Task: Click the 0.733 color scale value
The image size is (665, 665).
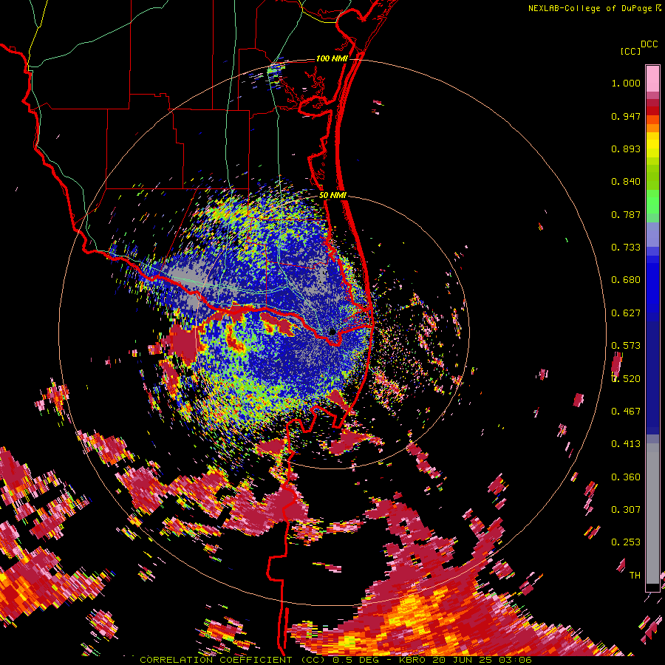Action: 626,248
